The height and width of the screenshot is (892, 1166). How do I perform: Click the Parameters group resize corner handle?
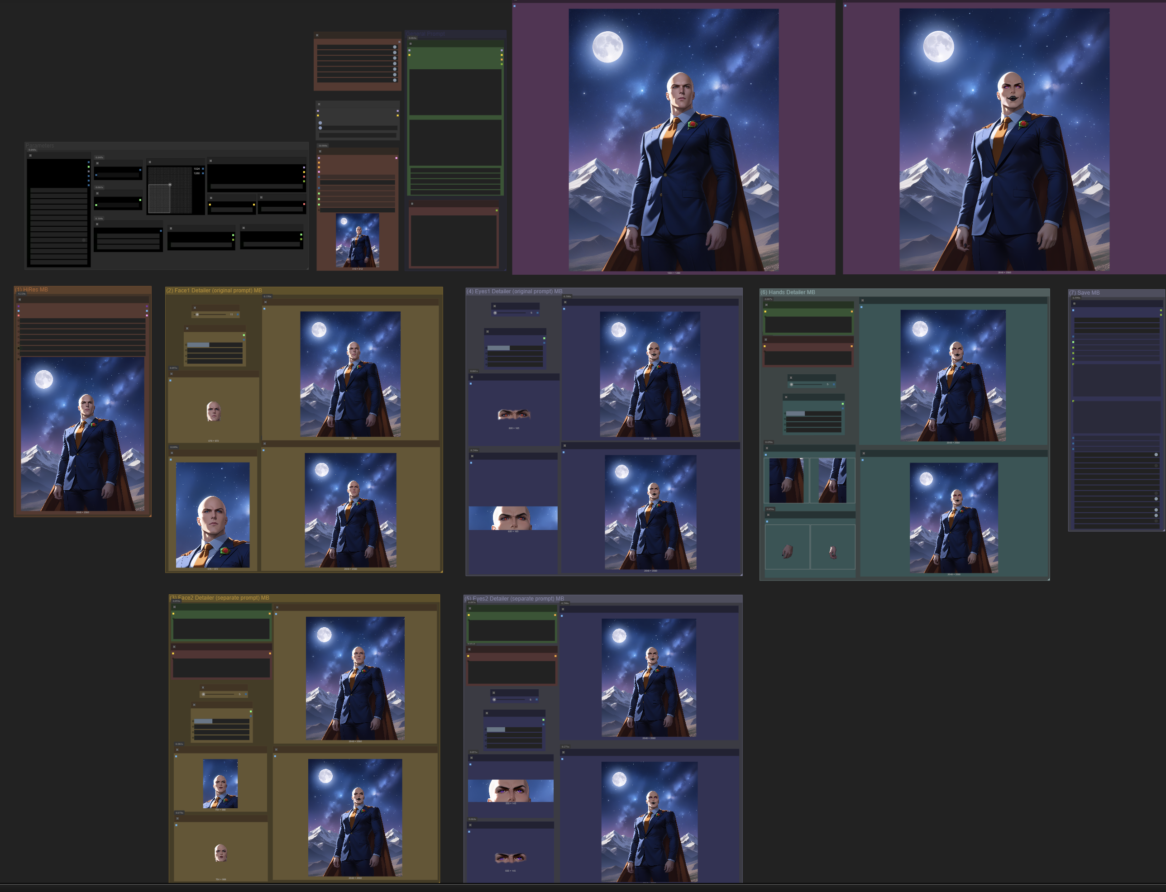pyautogui.click(x=307, y=268)
